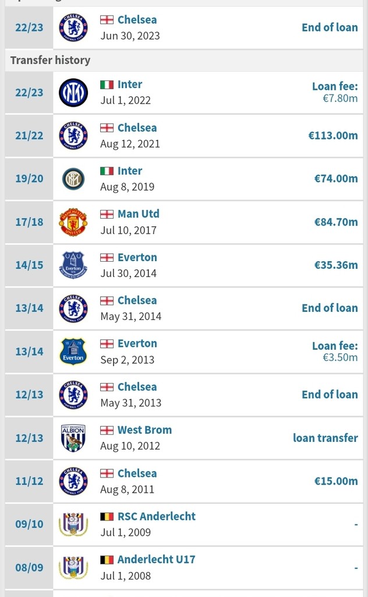The width and height of the screenshot is (368, 597).
Task: Click the €113.00m transfer fee
Action: [x=333, y=135]
